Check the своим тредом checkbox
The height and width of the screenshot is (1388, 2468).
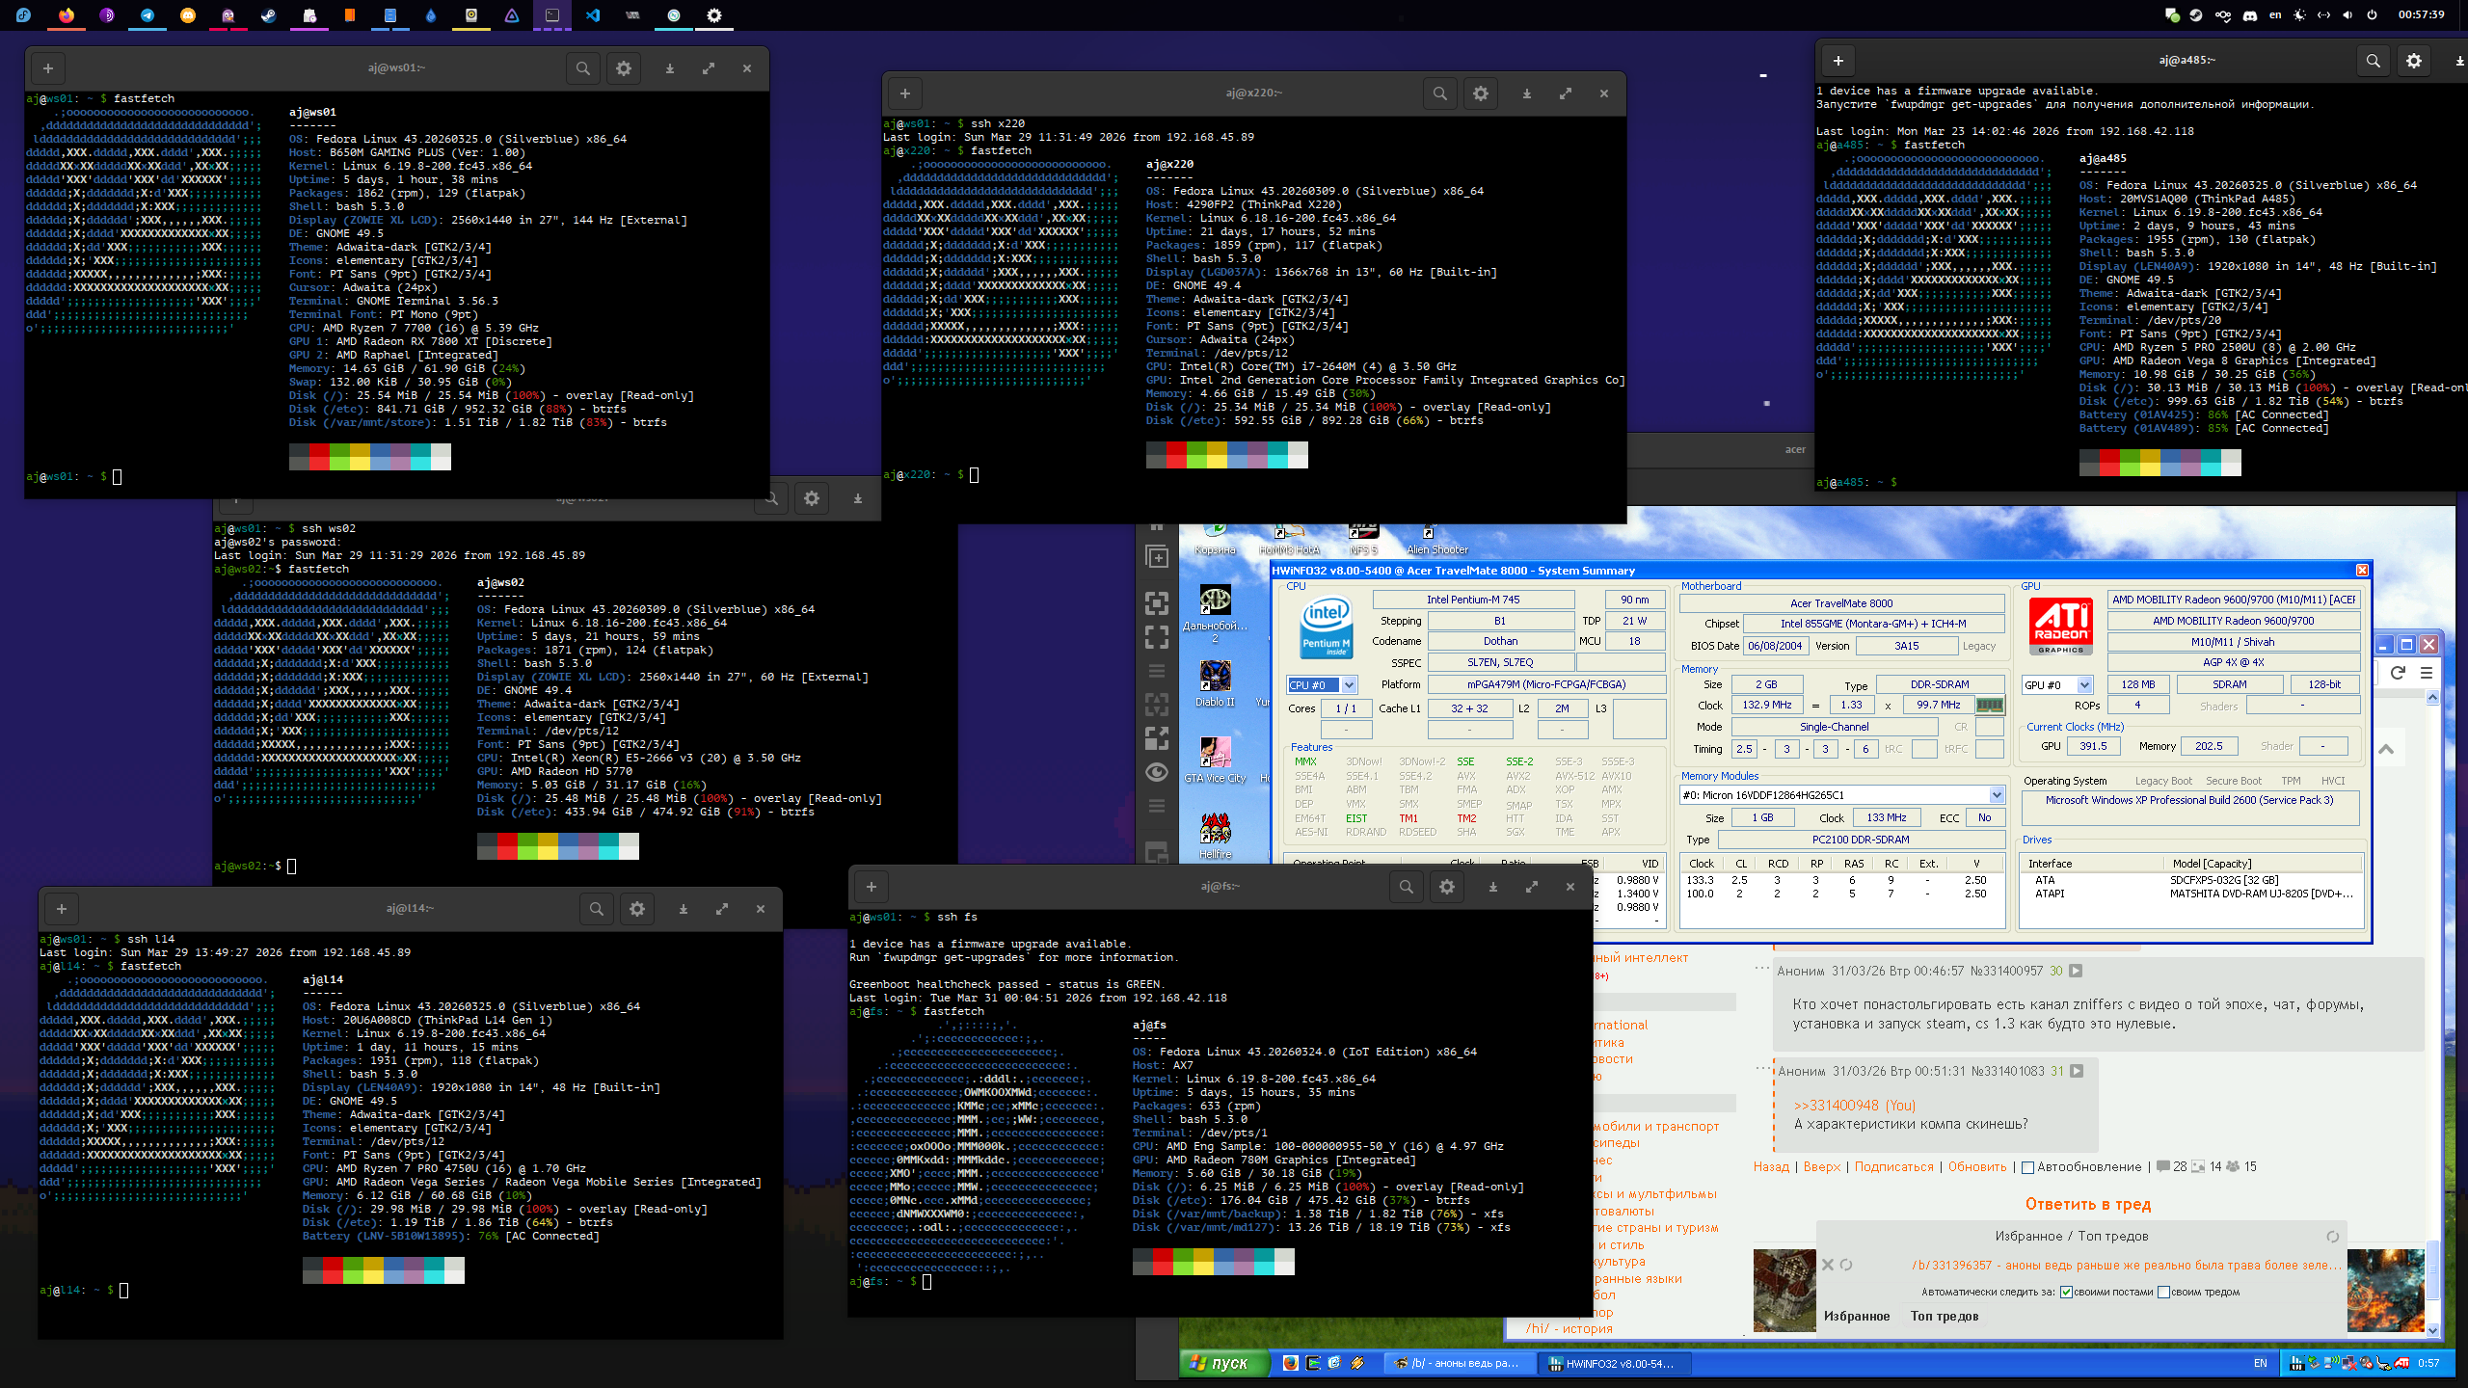click(2163, 1293)
